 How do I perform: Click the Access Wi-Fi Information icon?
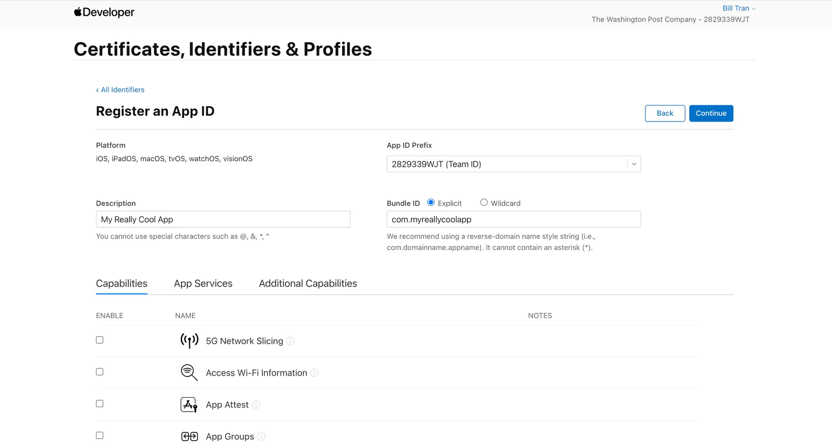pos(189,373)
